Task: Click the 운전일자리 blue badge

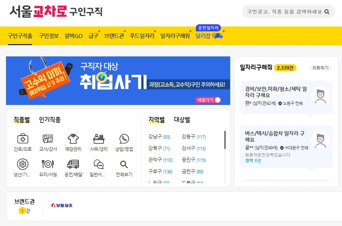Action: click(208, 28)
